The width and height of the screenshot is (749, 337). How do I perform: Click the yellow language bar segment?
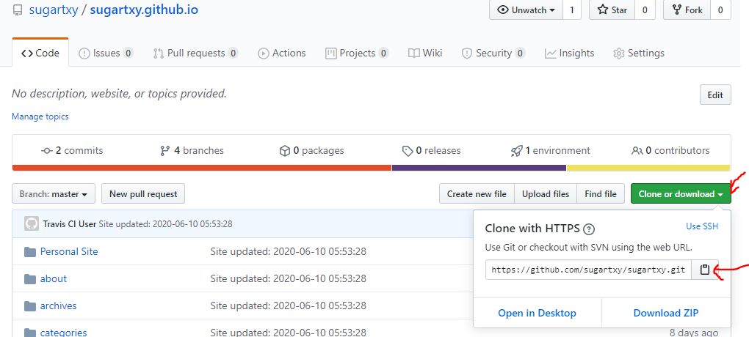pyautogui.click(x=648, y=168)
